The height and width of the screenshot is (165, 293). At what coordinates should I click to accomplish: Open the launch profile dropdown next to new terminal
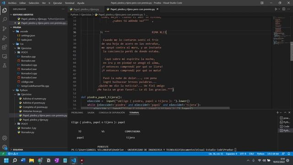coord(281,112)
